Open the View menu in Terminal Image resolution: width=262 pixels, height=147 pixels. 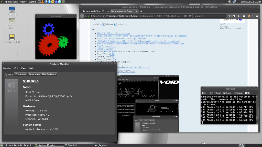pos(218,93)
